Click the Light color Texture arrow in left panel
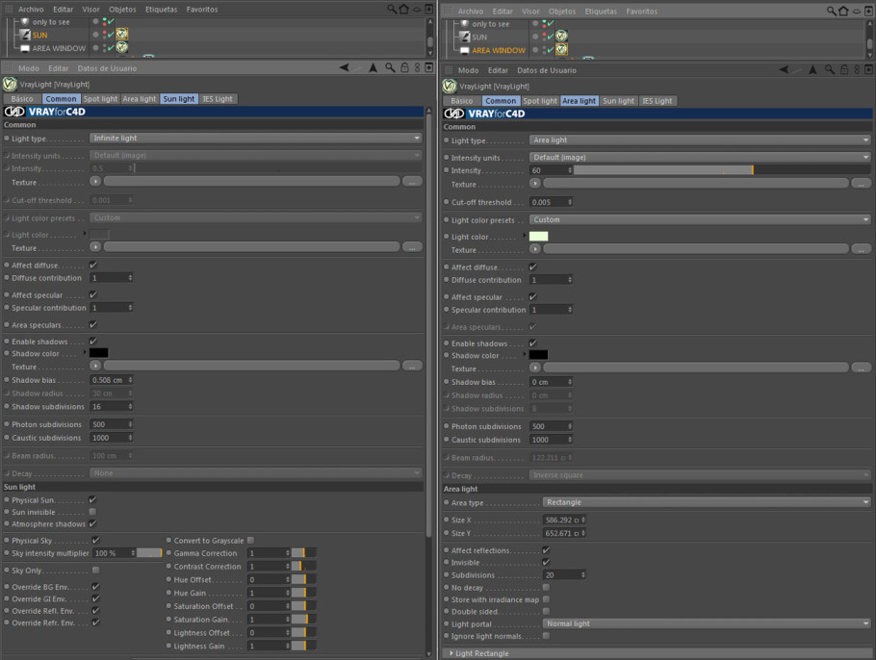This screenshot has height=660, width=876. click(x=95, y=247)
